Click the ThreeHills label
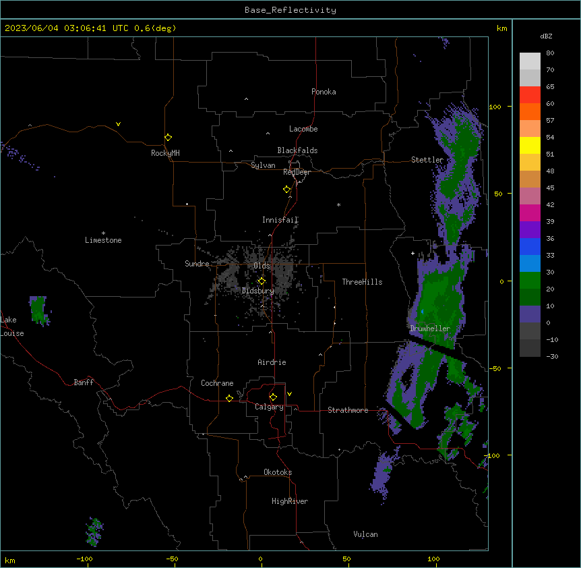Image resolution: width=581 pixels, height=568 pixels. coord(362,282)
